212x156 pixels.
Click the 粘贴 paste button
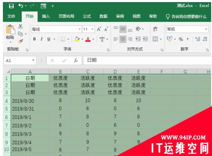click(x=10, y=31)
